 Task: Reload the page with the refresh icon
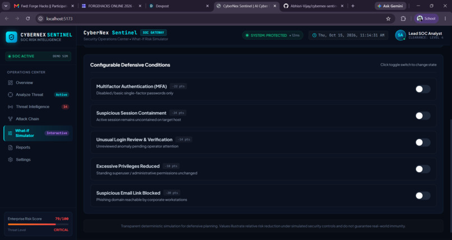coord(27,19)
